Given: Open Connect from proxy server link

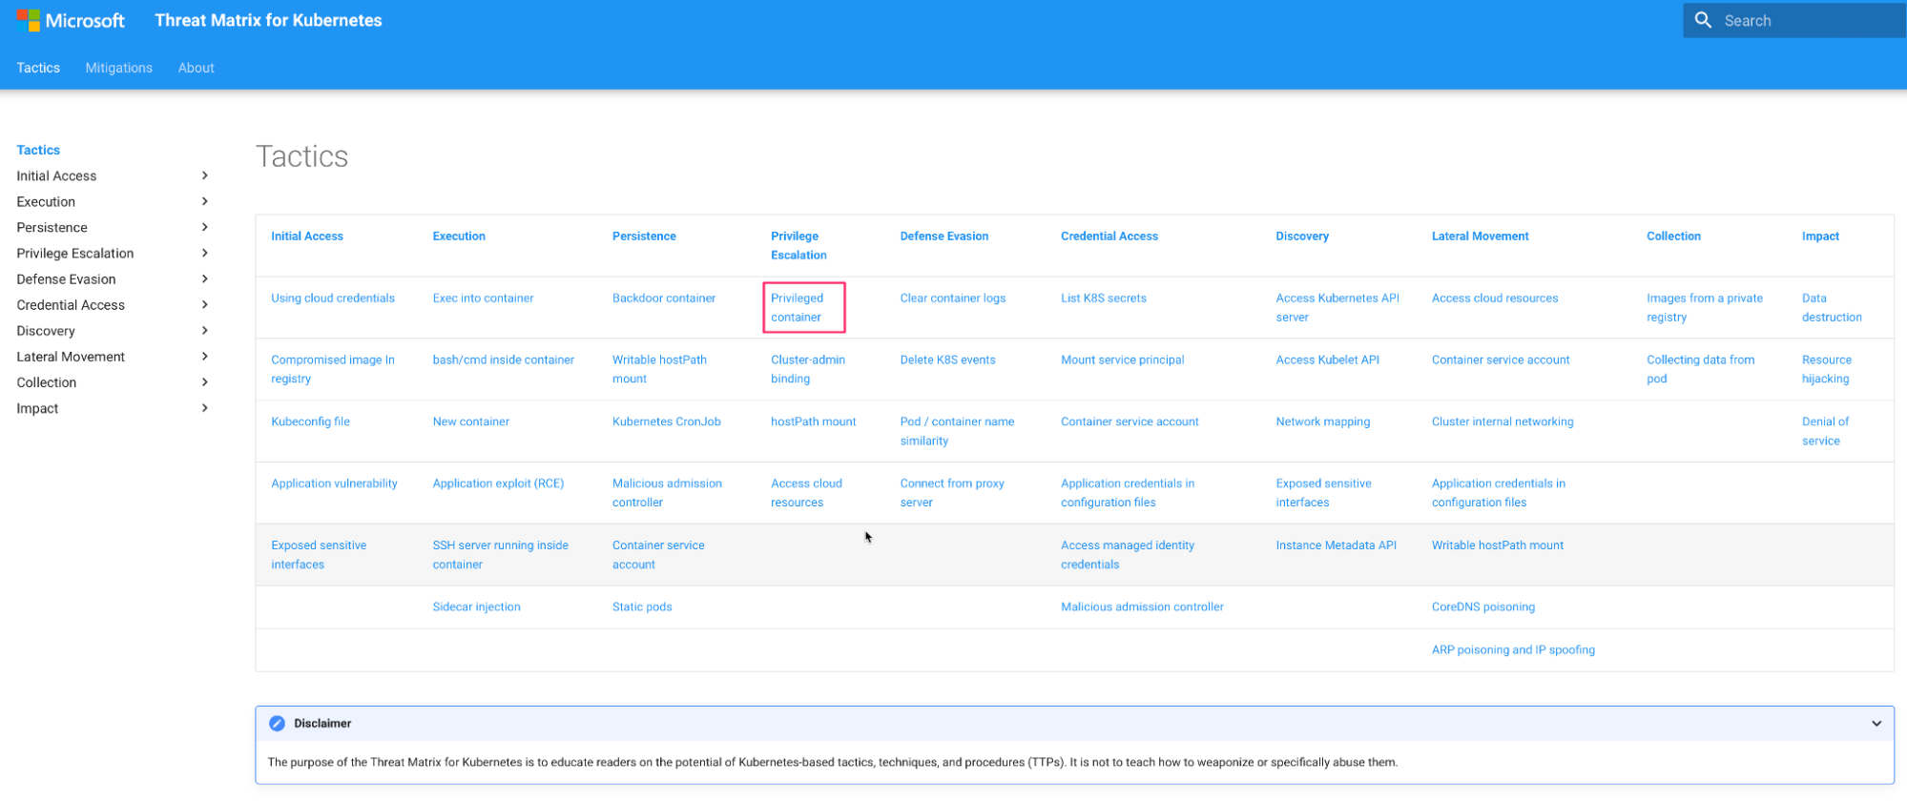Looking at the screenshot, I should click(952, 493).
